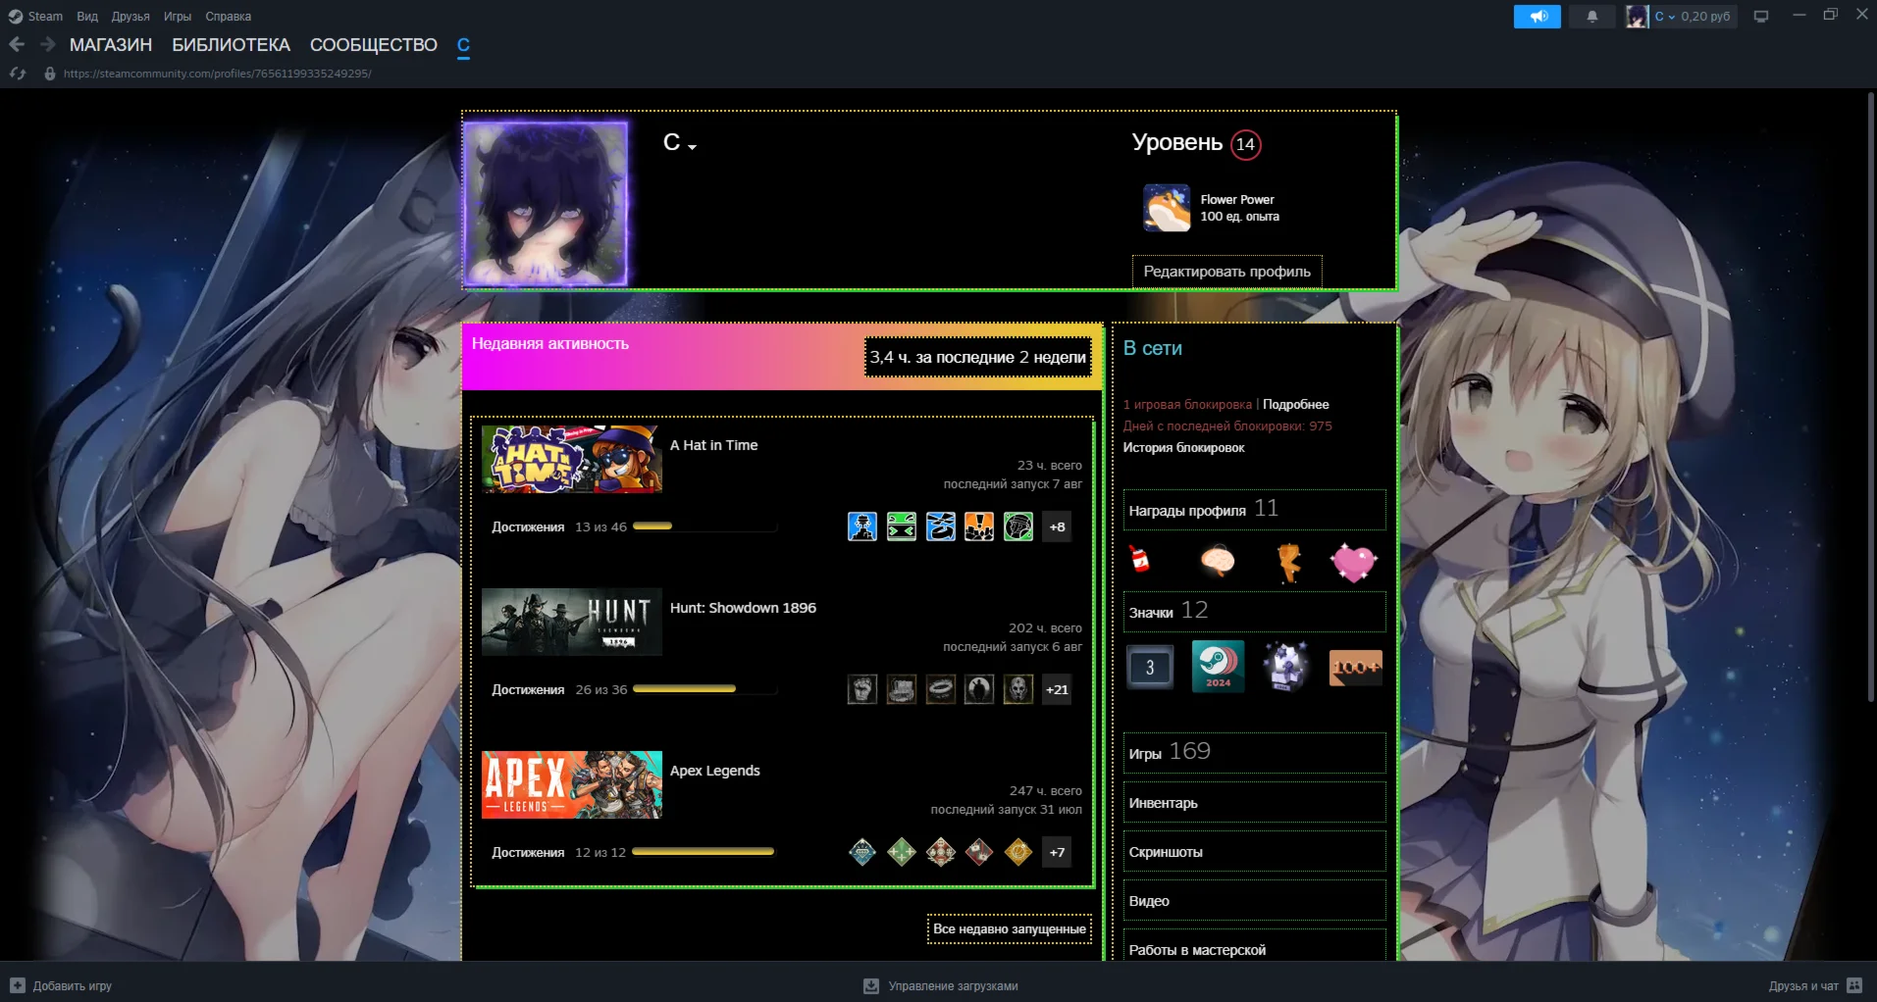Open the Игры menu
This screenshot has height=1002, width=1877.
[178, 16]
